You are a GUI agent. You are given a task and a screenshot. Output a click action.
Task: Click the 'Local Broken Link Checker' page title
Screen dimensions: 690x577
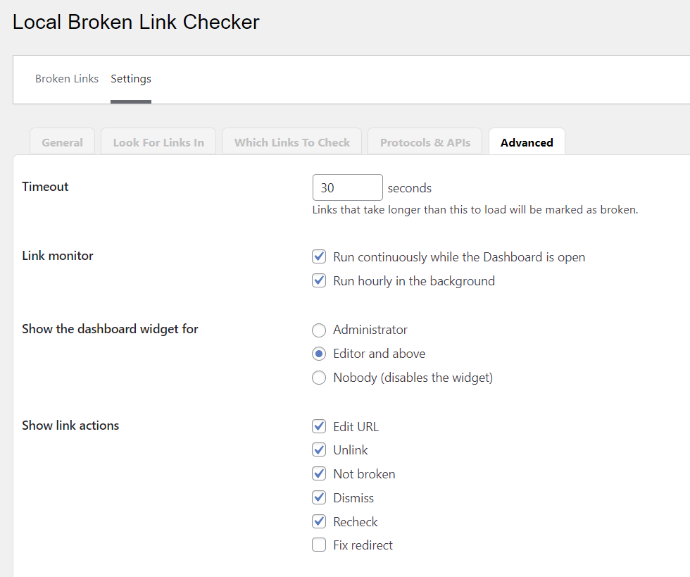click(135, 22)
